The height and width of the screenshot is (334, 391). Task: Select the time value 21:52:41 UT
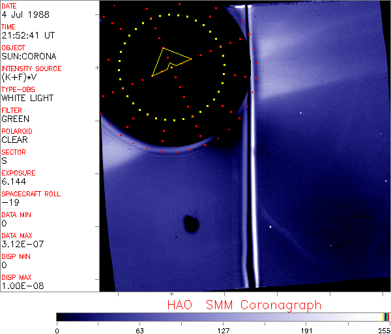click(x=28, y=35)
